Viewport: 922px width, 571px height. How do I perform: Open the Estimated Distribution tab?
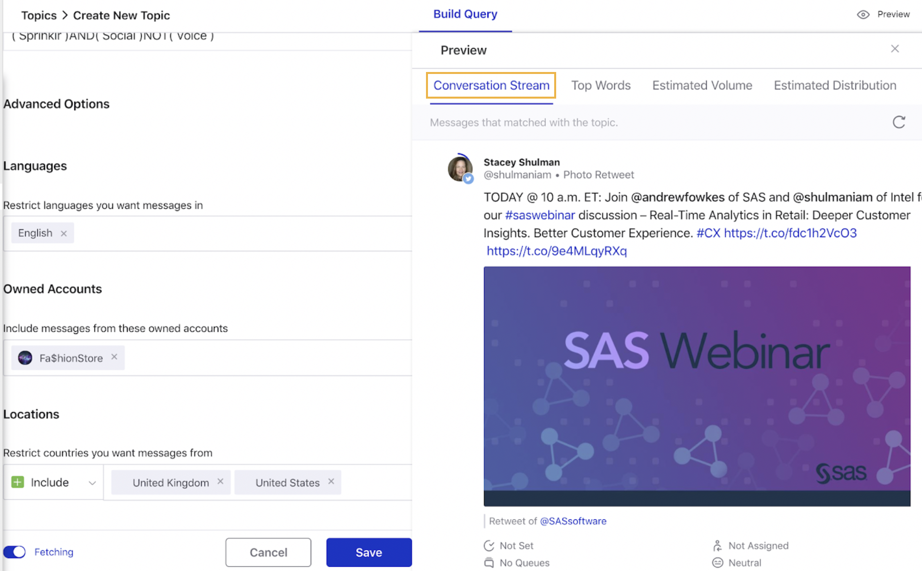point(835,85)
